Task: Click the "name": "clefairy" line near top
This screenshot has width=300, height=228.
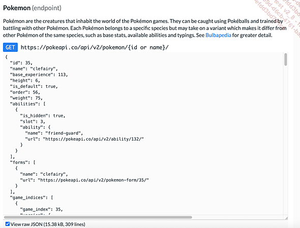Action: point(34,69)
